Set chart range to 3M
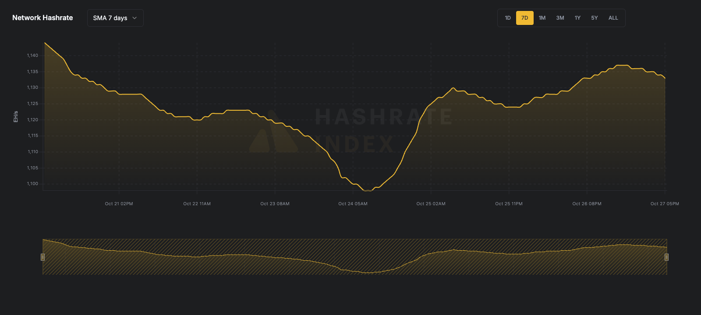Image resolution: width=701 pixels, height=315 pixels. click(560, 18)
